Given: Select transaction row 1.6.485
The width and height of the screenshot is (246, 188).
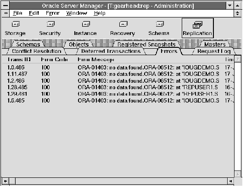Looking at the screenshot, I should (118, 101).
